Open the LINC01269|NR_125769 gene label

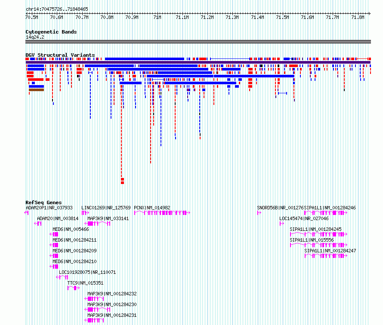click(106, 208)
